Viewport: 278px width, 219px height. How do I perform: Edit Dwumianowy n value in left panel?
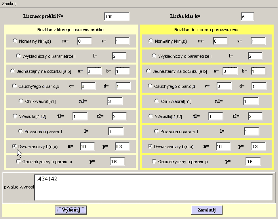(x=87, y=146)
